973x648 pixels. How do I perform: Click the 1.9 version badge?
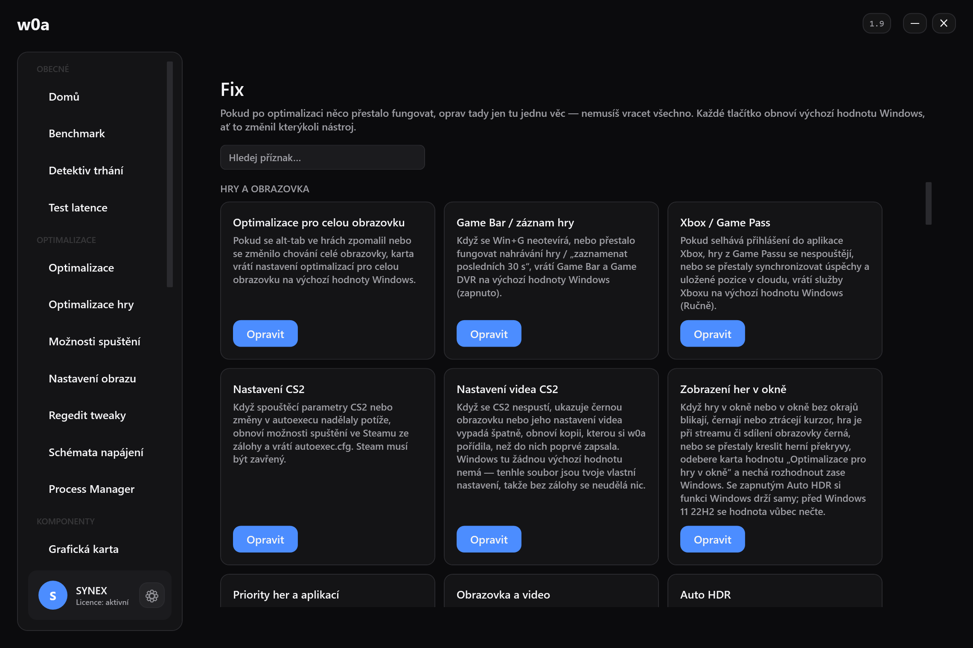click(877, 23)
